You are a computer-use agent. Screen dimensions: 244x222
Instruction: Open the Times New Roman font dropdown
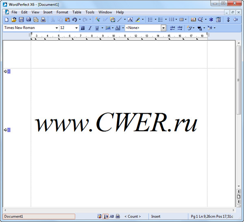57,28
